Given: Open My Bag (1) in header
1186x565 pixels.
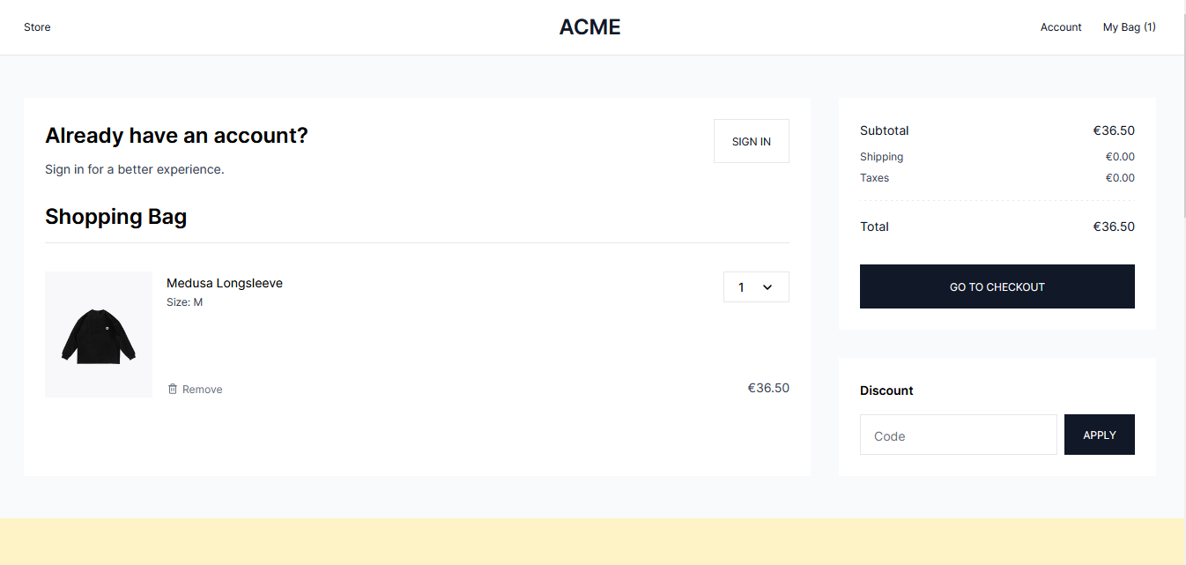Looking at the screenshot, I should pos(1129,27).
